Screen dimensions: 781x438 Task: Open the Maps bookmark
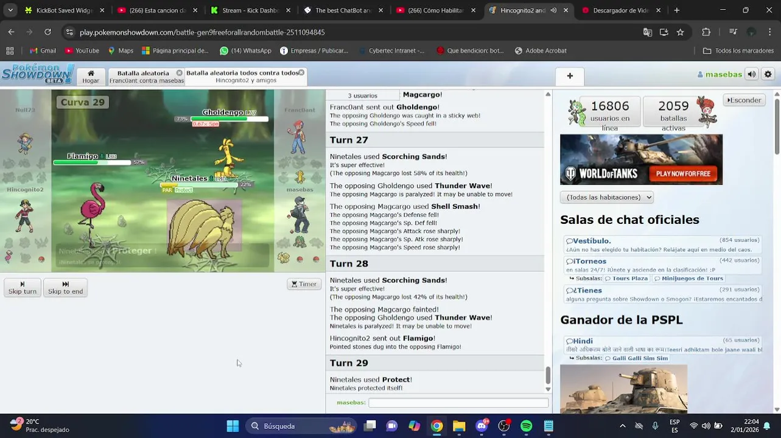click(x=121, y=50)
